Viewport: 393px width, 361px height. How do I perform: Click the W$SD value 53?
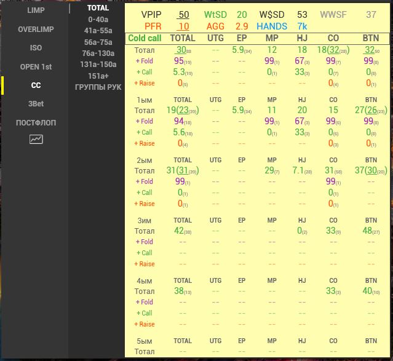coord(302,15)
